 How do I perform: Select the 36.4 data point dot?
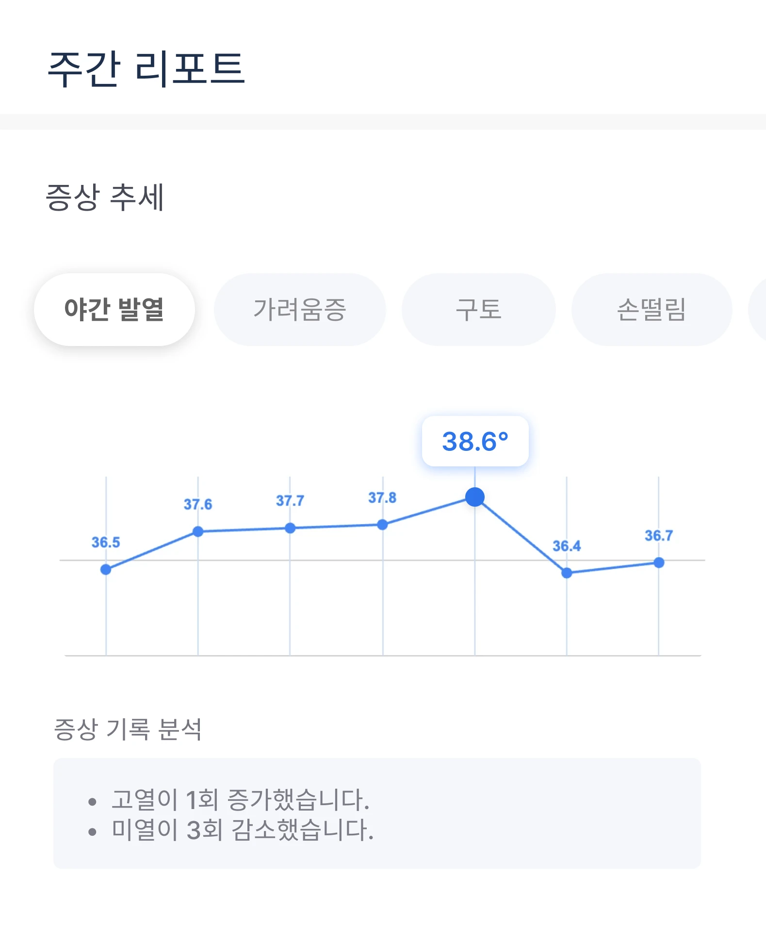point(567,573)
